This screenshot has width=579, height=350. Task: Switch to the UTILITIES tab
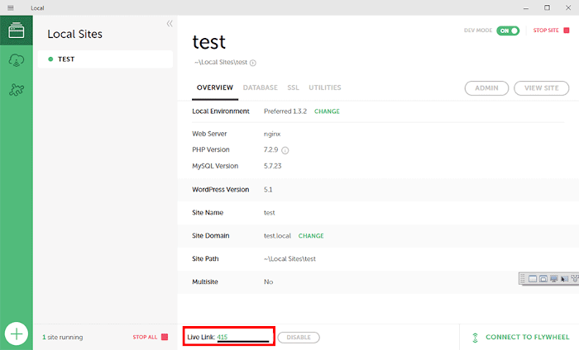click(x=325, y=87)
